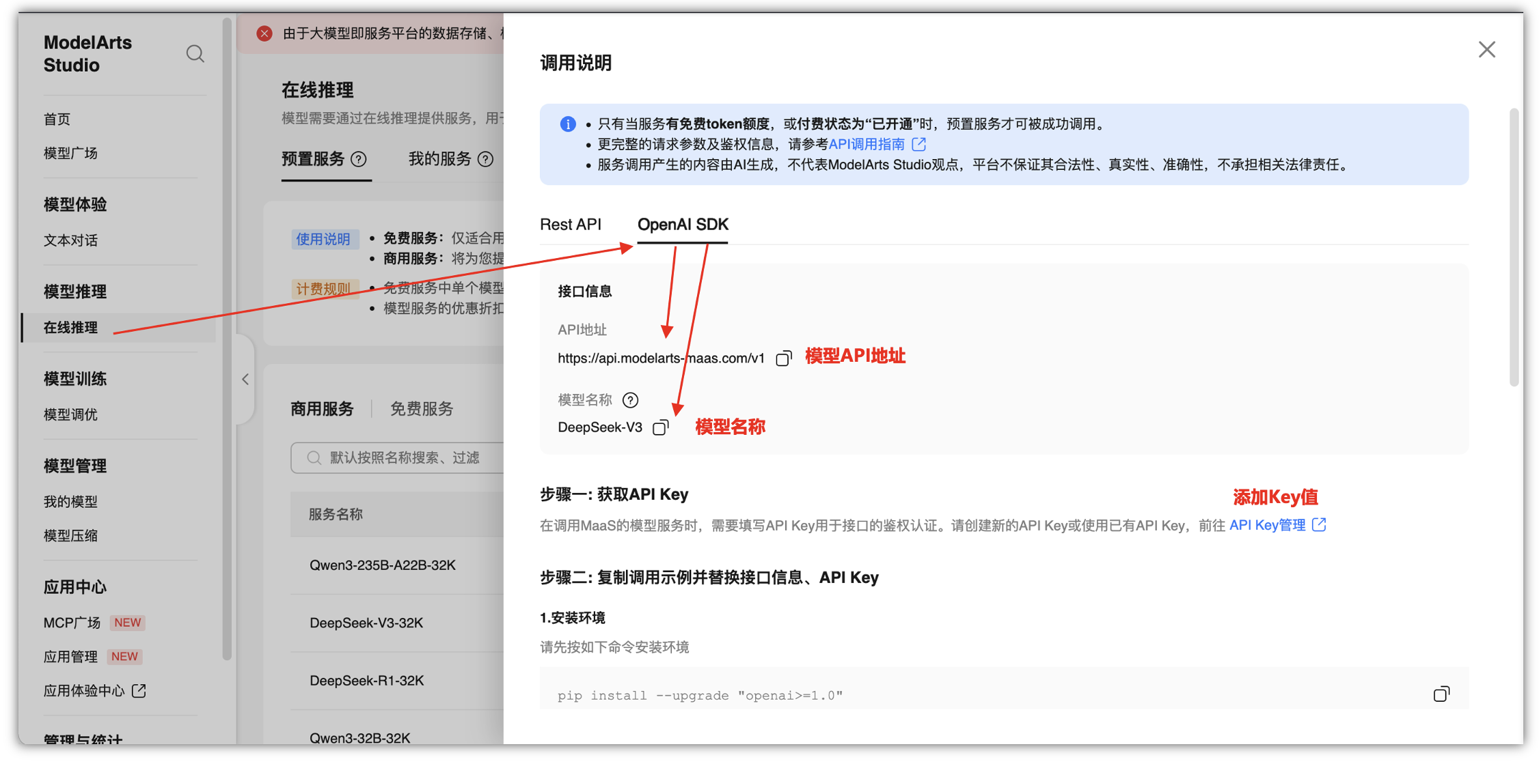
Task: Select the DeepSeek-V3-32K service row
Action: [397, 623]
